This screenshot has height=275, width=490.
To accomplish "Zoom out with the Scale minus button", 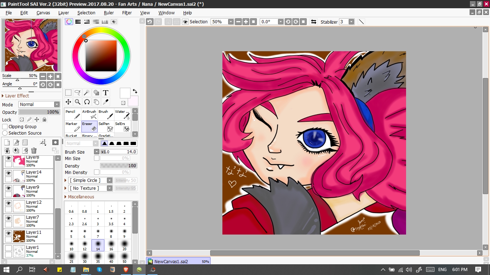I will 43,76.
